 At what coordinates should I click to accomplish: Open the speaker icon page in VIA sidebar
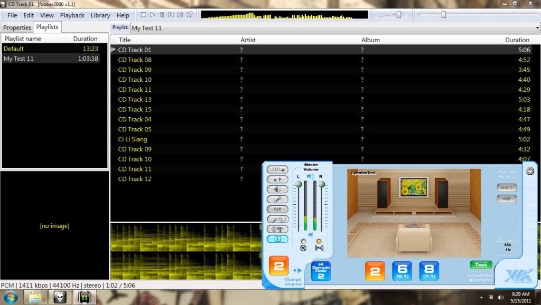point(277,189)
